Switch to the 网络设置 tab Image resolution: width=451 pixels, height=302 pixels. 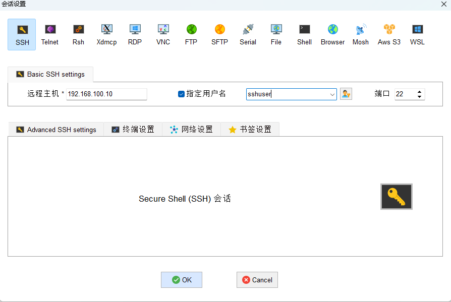click(191, 130)
